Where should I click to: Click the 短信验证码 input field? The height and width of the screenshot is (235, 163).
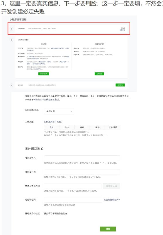pos(73,200)
